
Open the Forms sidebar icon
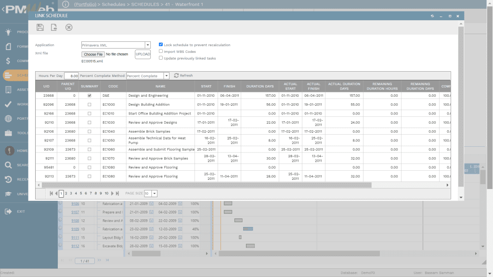coord(9,47)
